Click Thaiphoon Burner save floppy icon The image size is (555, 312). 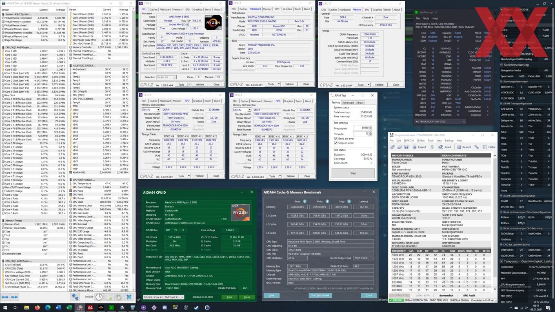pyautogui.click(x=406, y=147)
